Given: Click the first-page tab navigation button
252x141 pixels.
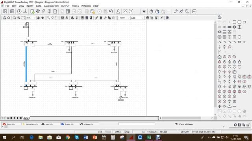Looking at the screenshot, I should (x=11, y=118).
